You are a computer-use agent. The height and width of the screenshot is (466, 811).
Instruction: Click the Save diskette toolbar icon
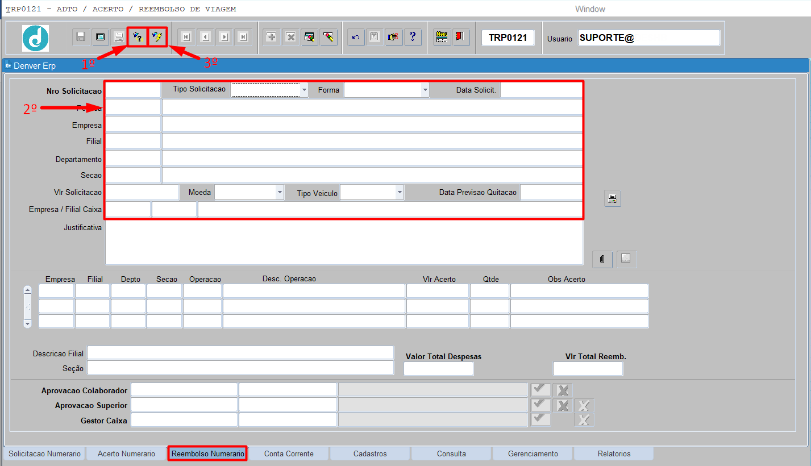pos(81,37)
